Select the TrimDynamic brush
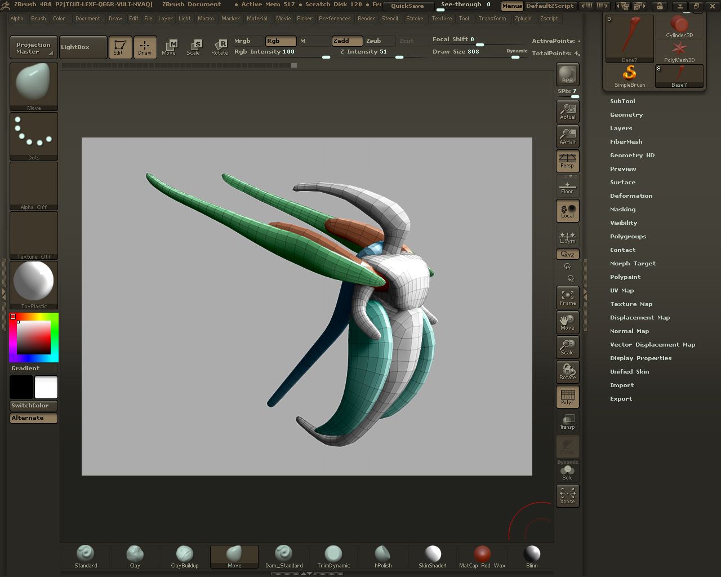Viewport: 721px width, 577px height. click(333, 557)
